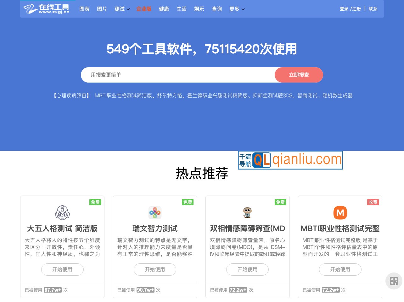Open the QR code icon at bottom right
This screenshot has width=404, height=302.
pos(394,281)
